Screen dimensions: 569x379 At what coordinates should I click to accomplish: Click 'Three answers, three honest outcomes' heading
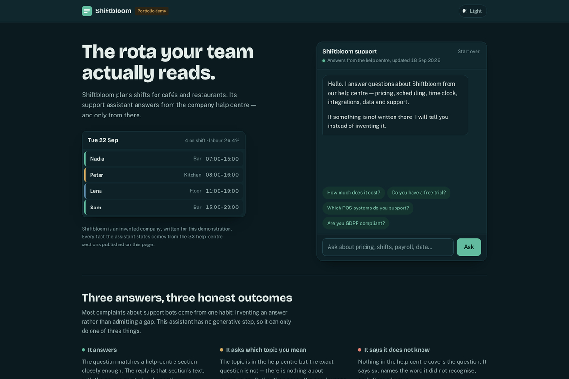click(187, 298)
